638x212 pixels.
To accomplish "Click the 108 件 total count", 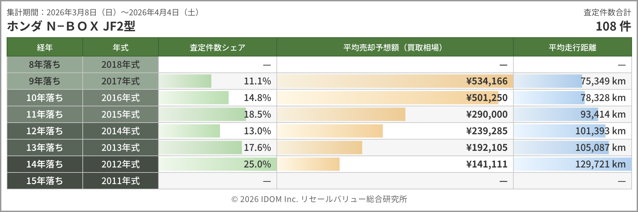I will (x=613, y=26).
